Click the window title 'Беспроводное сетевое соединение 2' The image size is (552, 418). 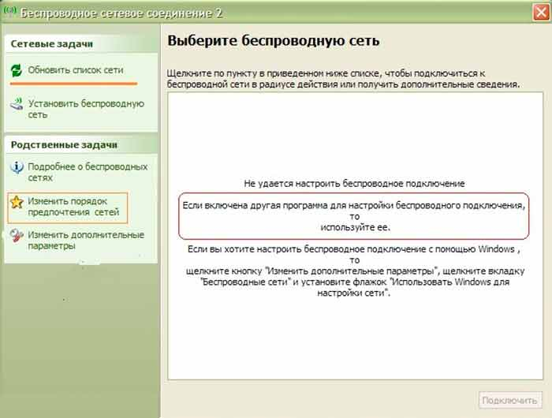[121, 13]
